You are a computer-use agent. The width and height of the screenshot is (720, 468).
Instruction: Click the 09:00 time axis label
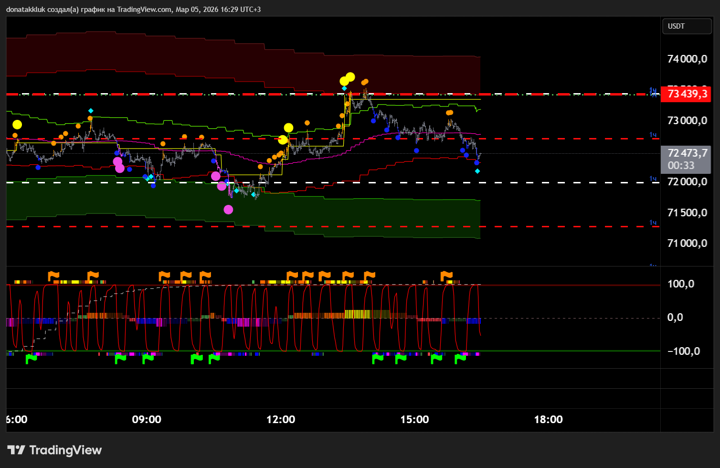tap(147, 420)
